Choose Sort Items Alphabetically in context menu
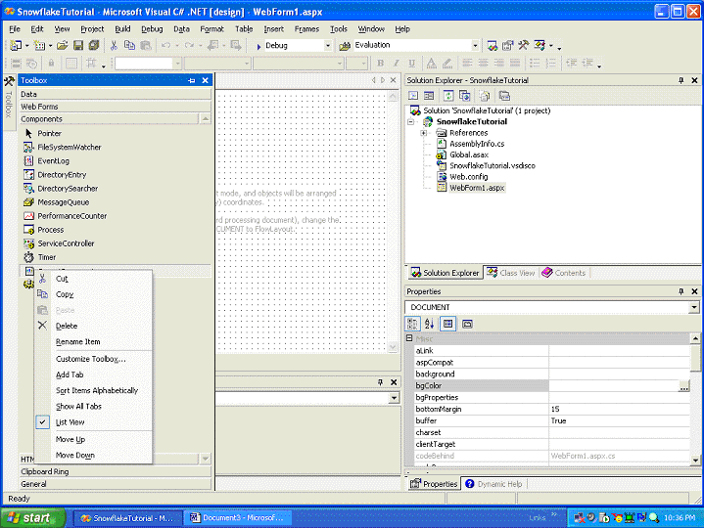Image resolution: width=704 pixels, height=528 pixels. point(97,390)
